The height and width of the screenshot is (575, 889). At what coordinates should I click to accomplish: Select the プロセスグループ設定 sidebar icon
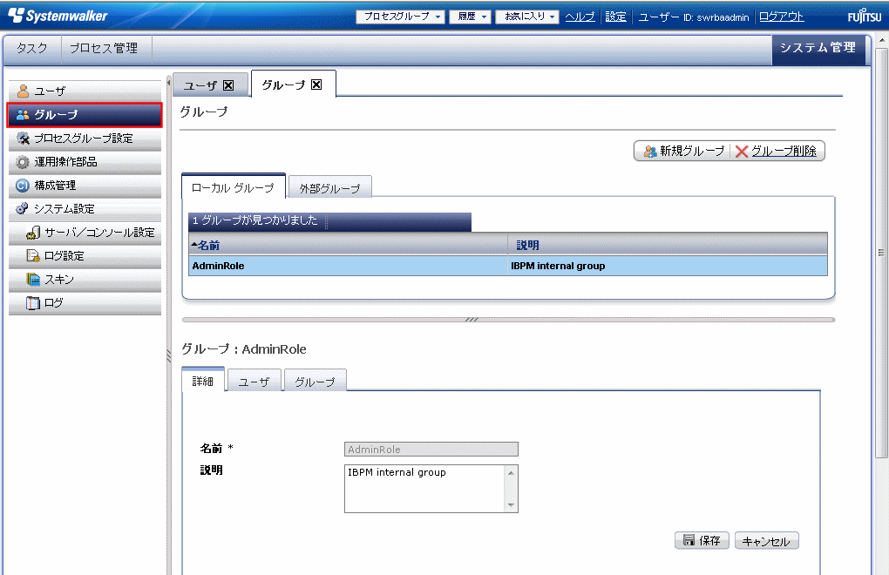tap(24, 139)
